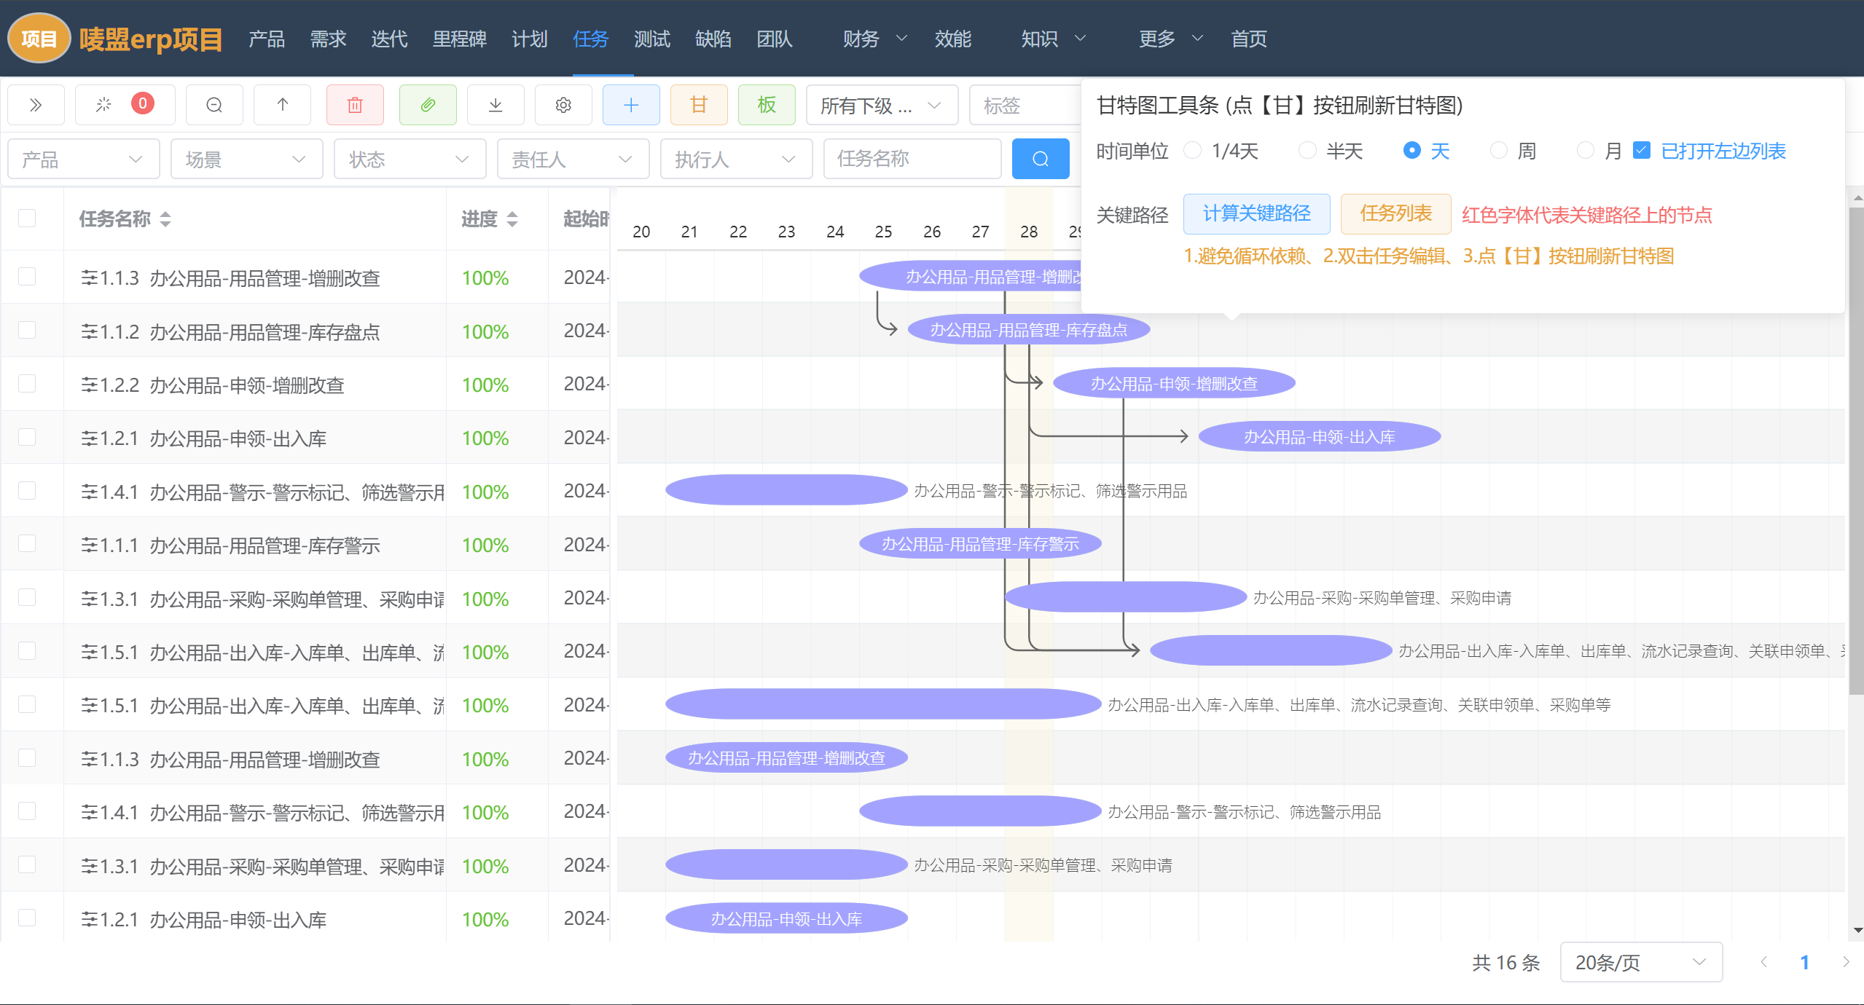Switch to the 缺陷 tab
The width and height of the screenshot is (1864, 1005).
point(712,39)
